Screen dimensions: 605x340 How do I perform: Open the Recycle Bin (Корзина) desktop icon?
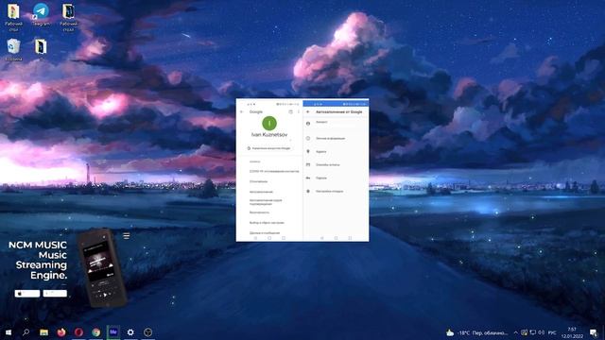[x=13, y=50]
